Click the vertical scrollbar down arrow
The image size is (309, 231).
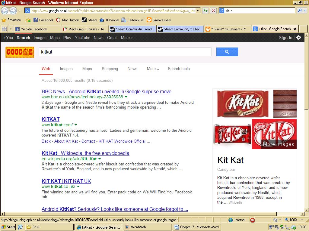pyautogui.click(x=307, y=210)
